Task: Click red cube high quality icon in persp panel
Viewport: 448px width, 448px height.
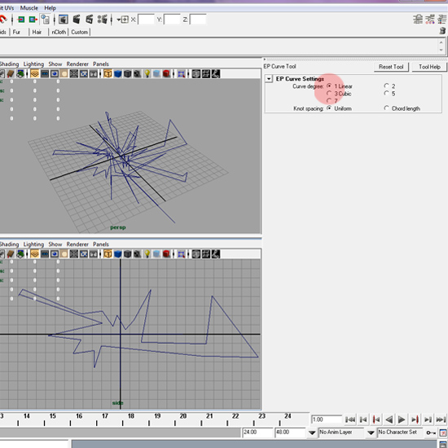Action: click(166, 74)
